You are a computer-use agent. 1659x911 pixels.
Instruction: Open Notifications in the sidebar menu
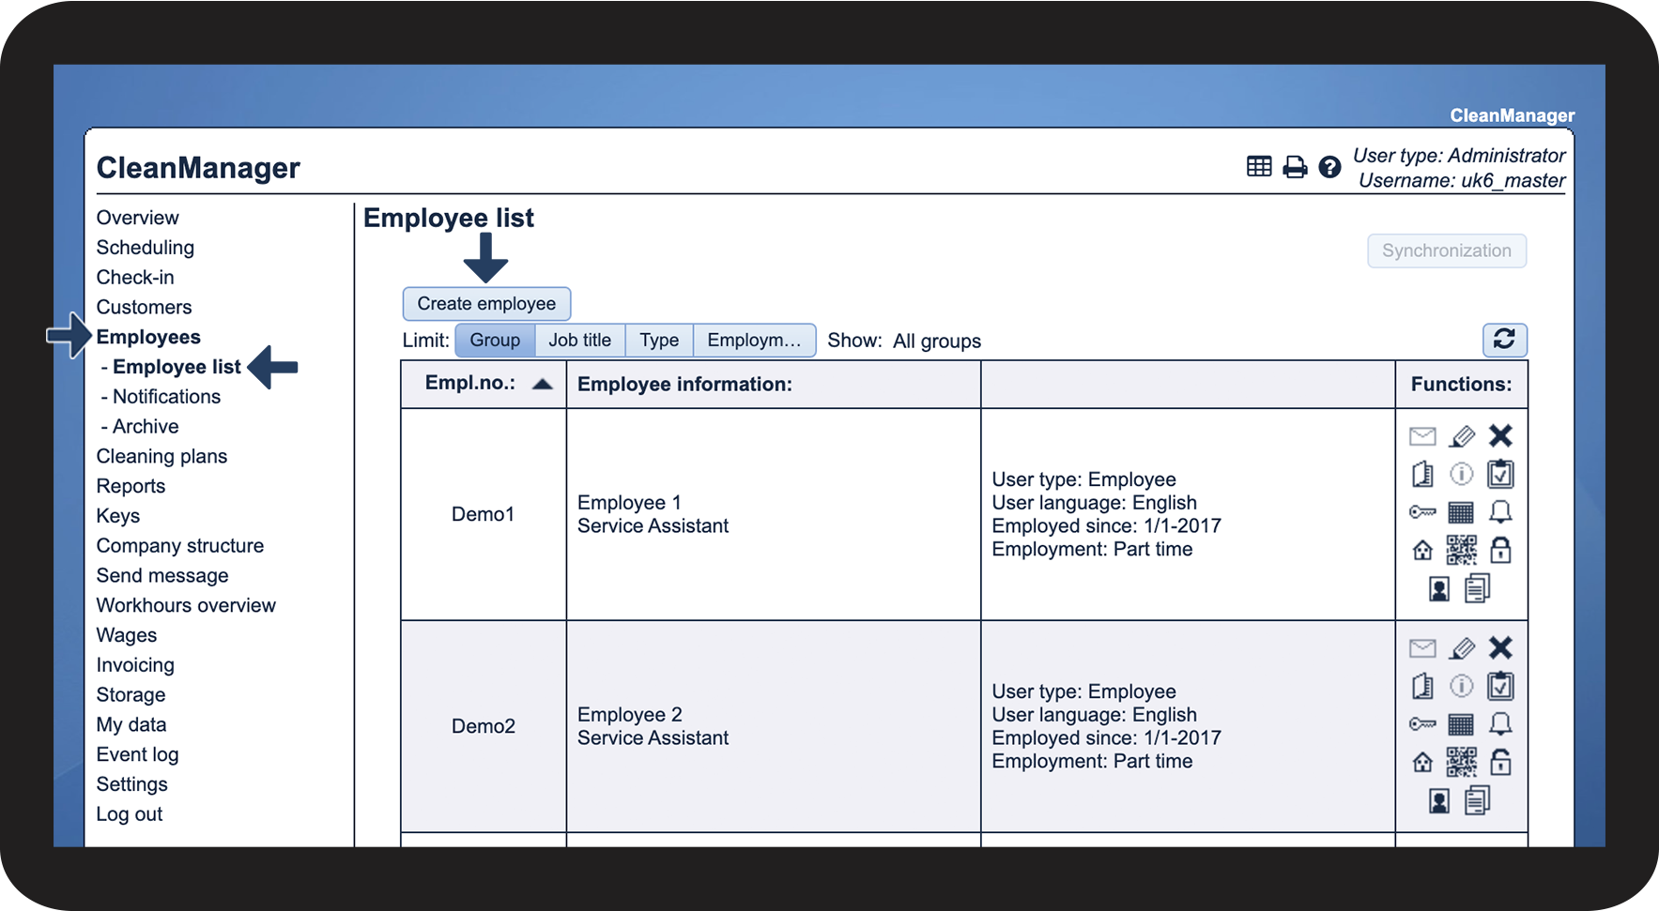click(166, 397)
